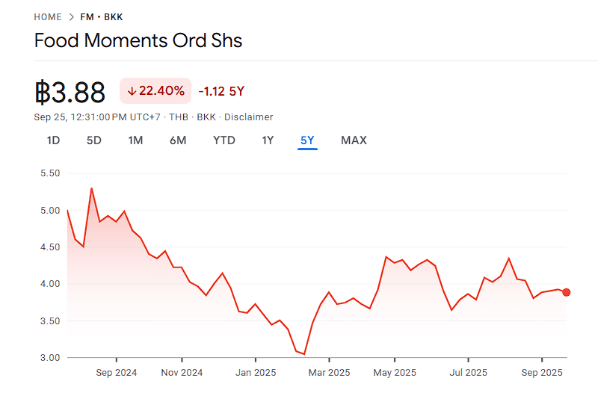
Task: Select the YTD range tab
Action: coord(224,140)
